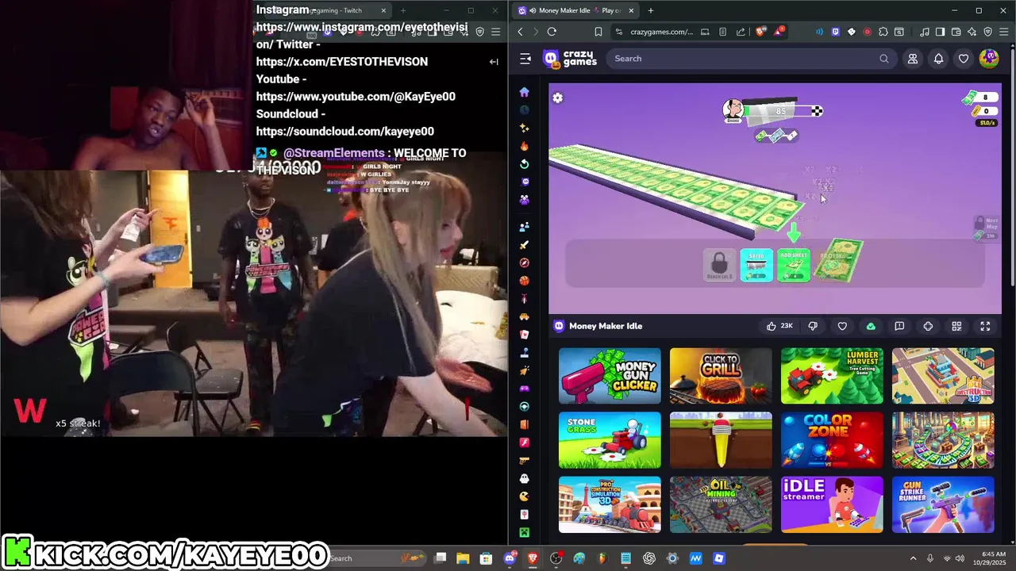The width and height of the screenshot is (1016, 571).
Task: Open the Lumber Harvest game thumbnail
Action: point(832,376)
